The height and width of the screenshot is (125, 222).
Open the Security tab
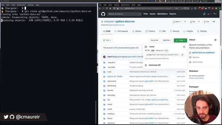pyautogui.click(x=174, y=31)
